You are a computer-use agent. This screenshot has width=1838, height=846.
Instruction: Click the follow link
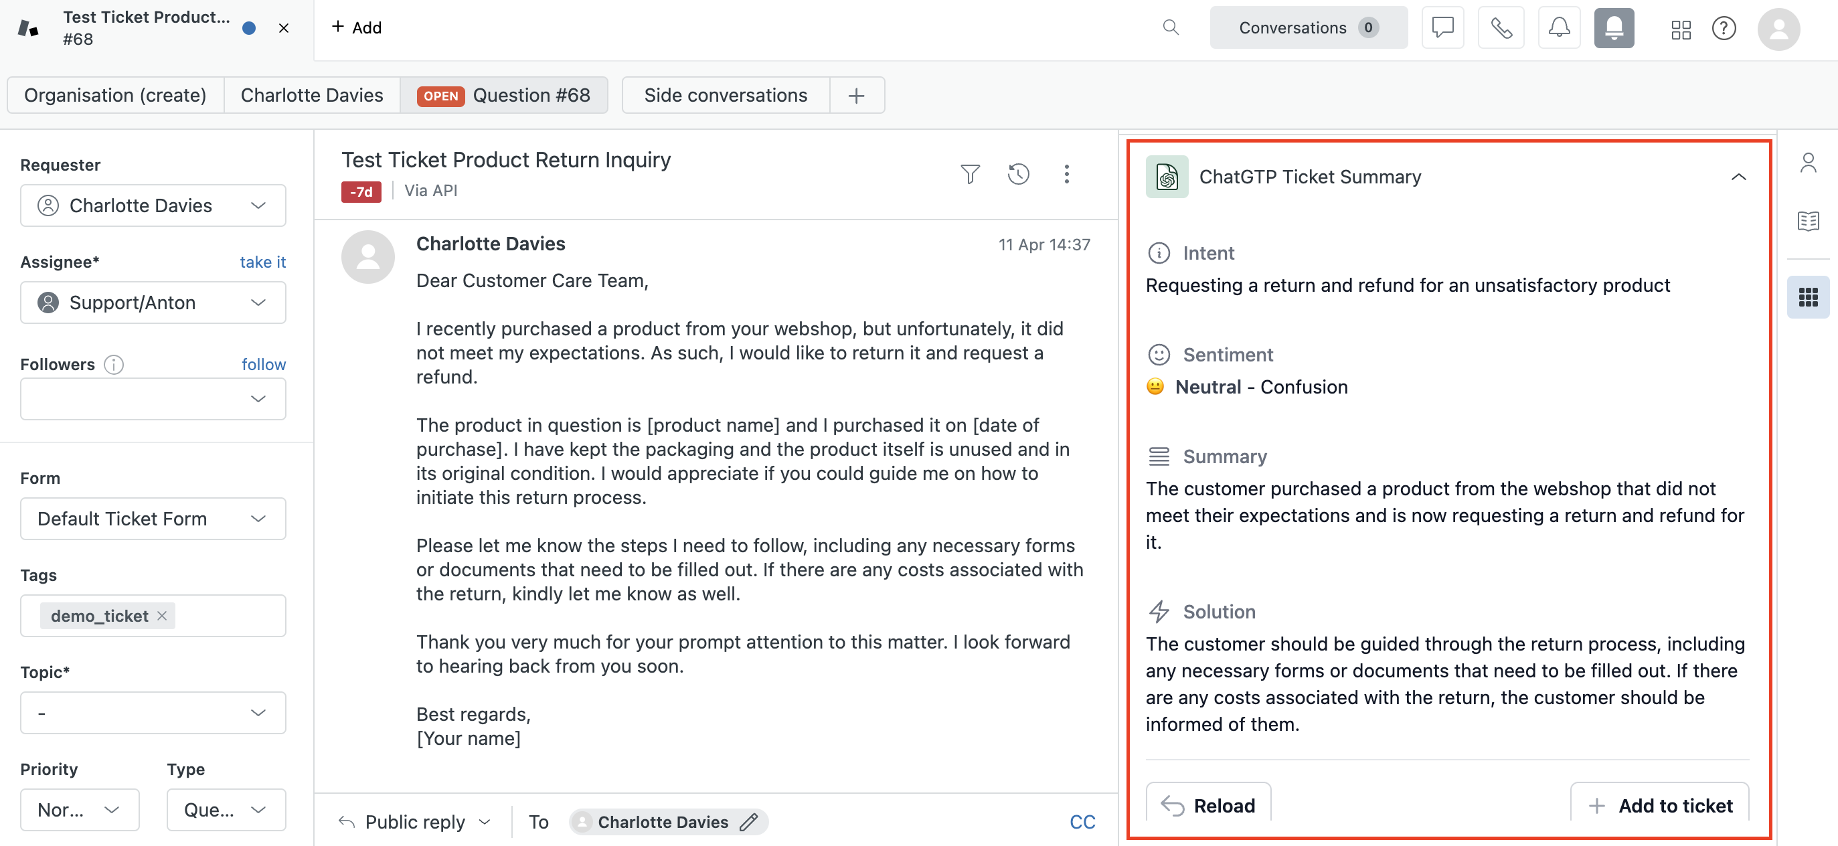point(263,365)
